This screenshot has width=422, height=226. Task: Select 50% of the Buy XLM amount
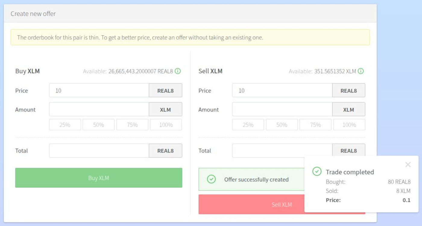click(99, 125)
